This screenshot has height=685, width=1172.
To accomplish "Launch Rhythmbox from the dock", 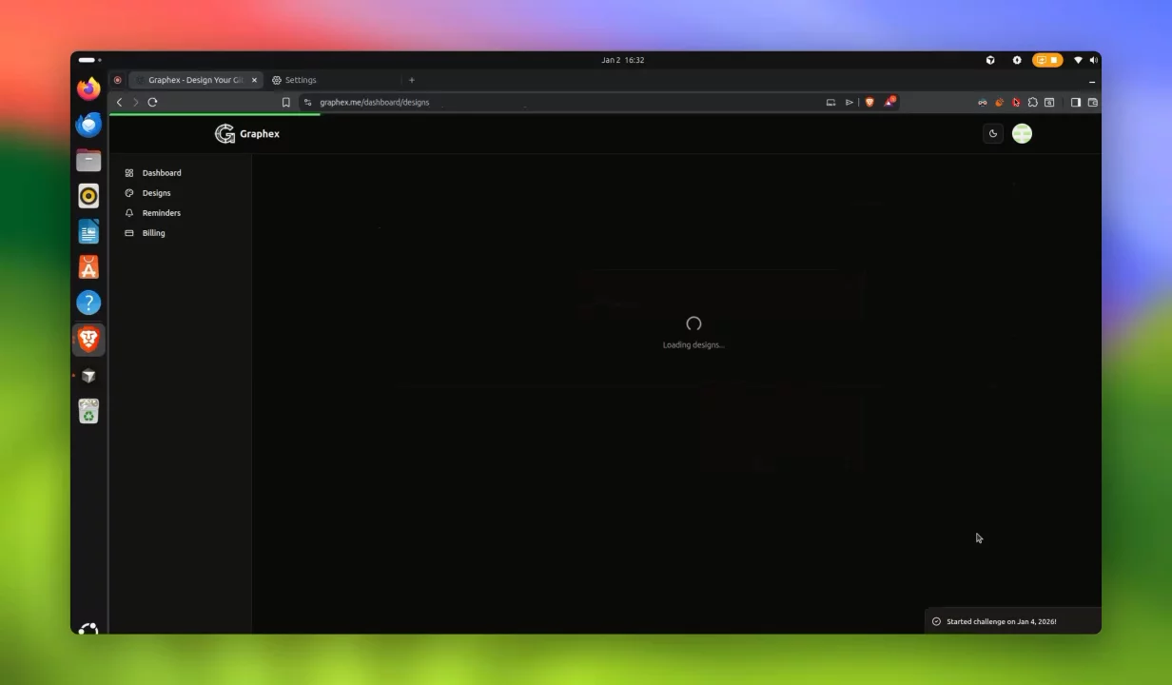I will coord(88,196).
